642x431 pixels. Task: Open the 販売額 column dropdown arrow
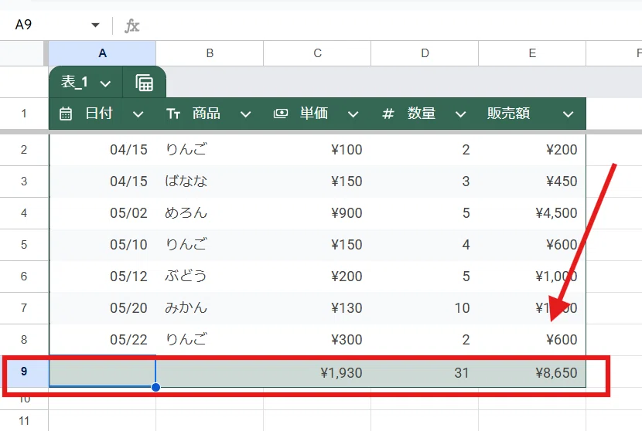coord(568,114)
